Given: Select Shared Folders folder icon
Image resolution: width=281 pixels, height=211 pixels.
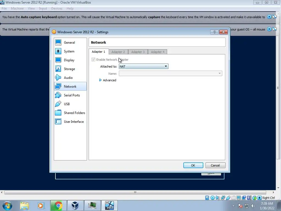Looking at the screenshot, I should point(58,113).
